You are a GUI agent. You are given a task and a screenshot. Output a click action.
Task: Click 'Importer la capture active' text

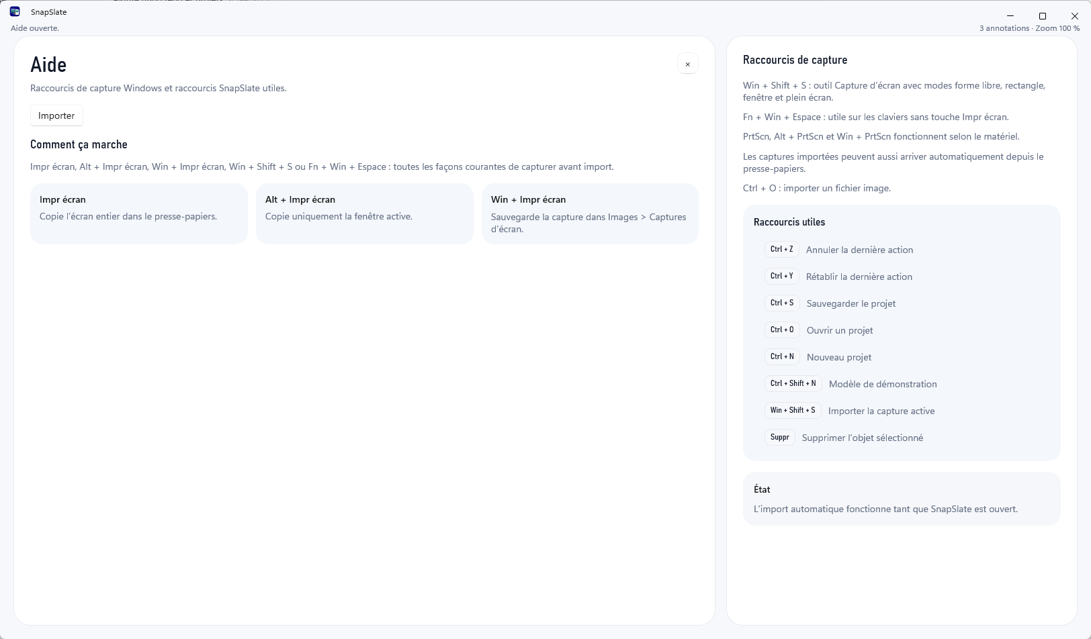pyautogui.click(x=881, y=411)
